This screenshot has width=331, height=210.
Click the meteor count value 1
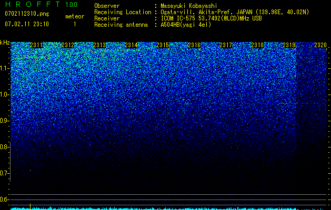click(75, 24)
